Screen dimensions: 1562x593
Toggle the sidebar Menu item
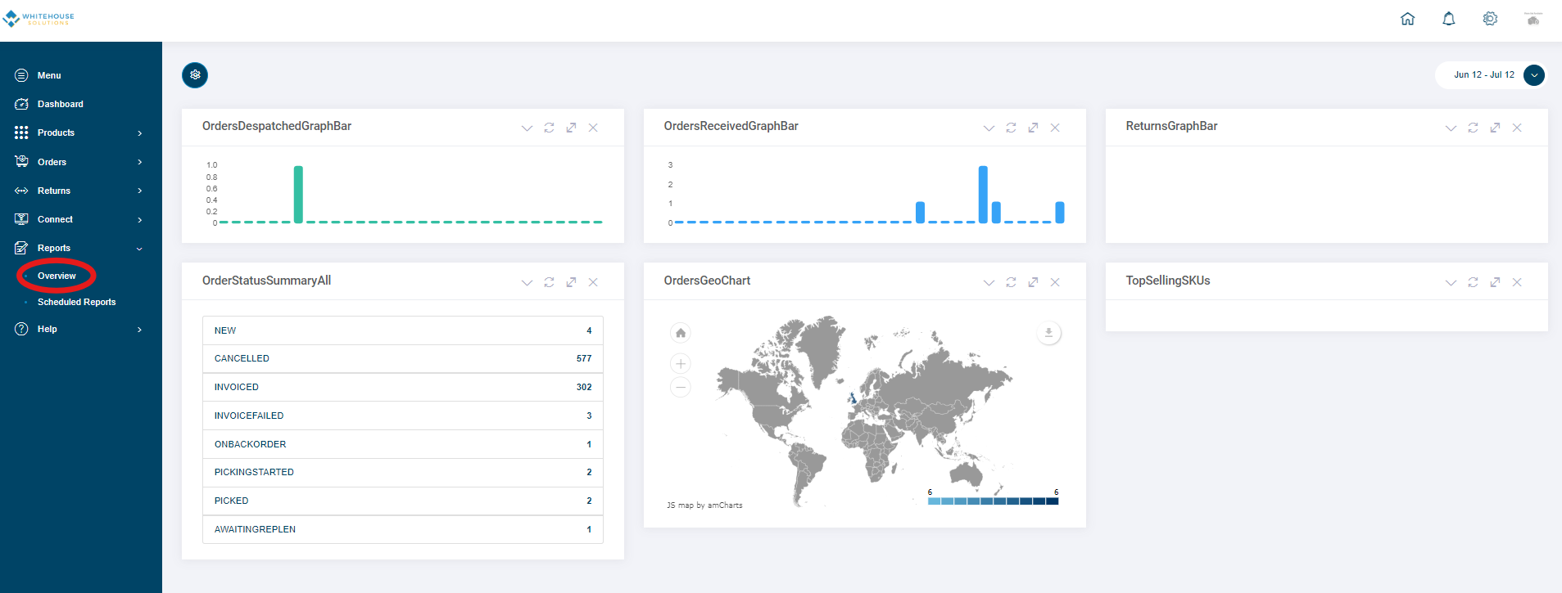pos(80,75)
